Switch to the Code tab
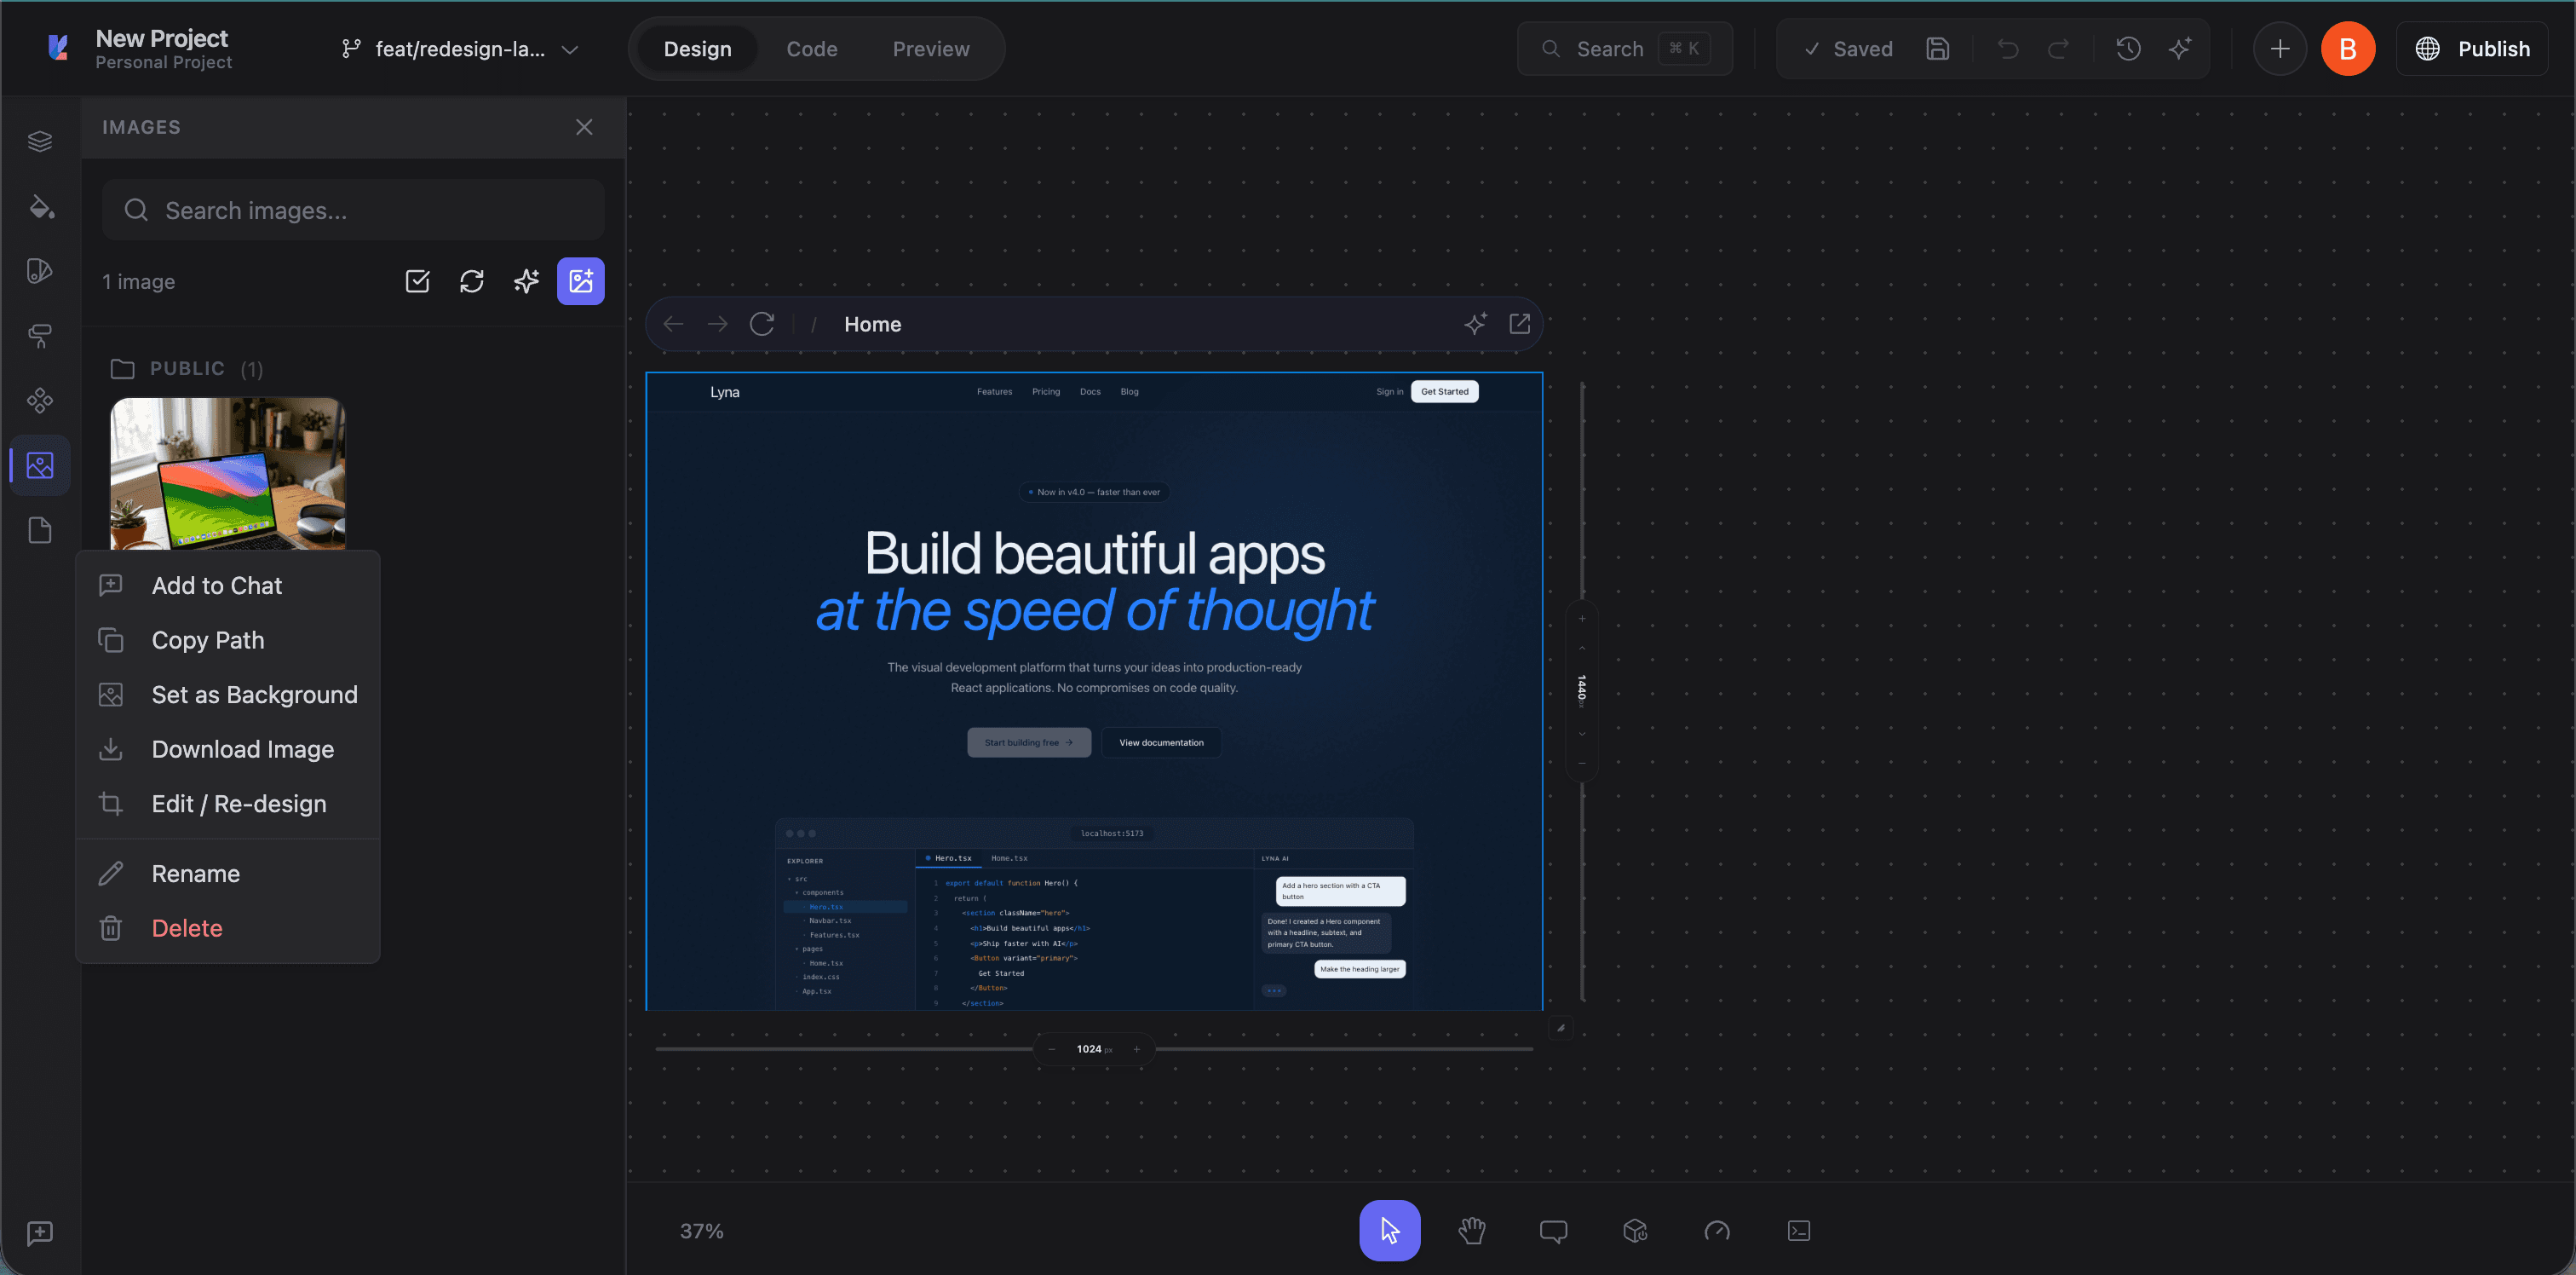This screenshot has height=1275, width=2576. tap(811, 49)
